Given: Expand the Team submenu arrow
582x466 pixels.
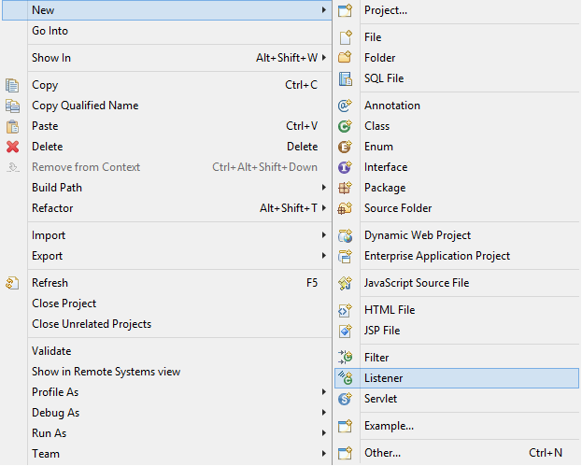Looking at the screenshot, I should (324, 454).
